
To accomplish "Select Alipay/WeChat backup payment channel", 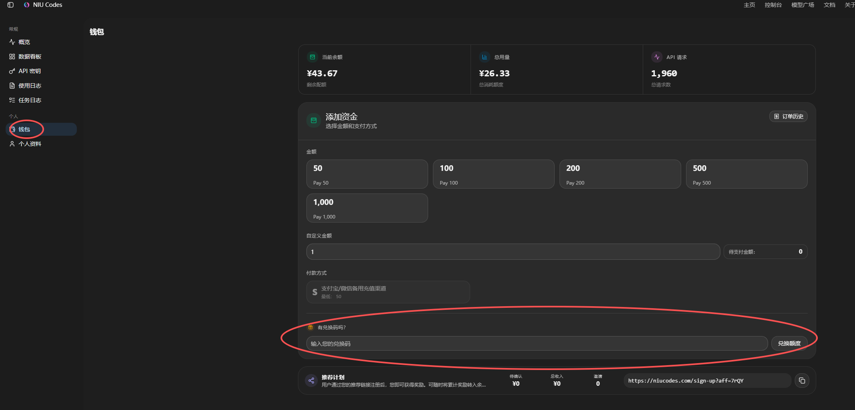I will (x=388, y=292).
